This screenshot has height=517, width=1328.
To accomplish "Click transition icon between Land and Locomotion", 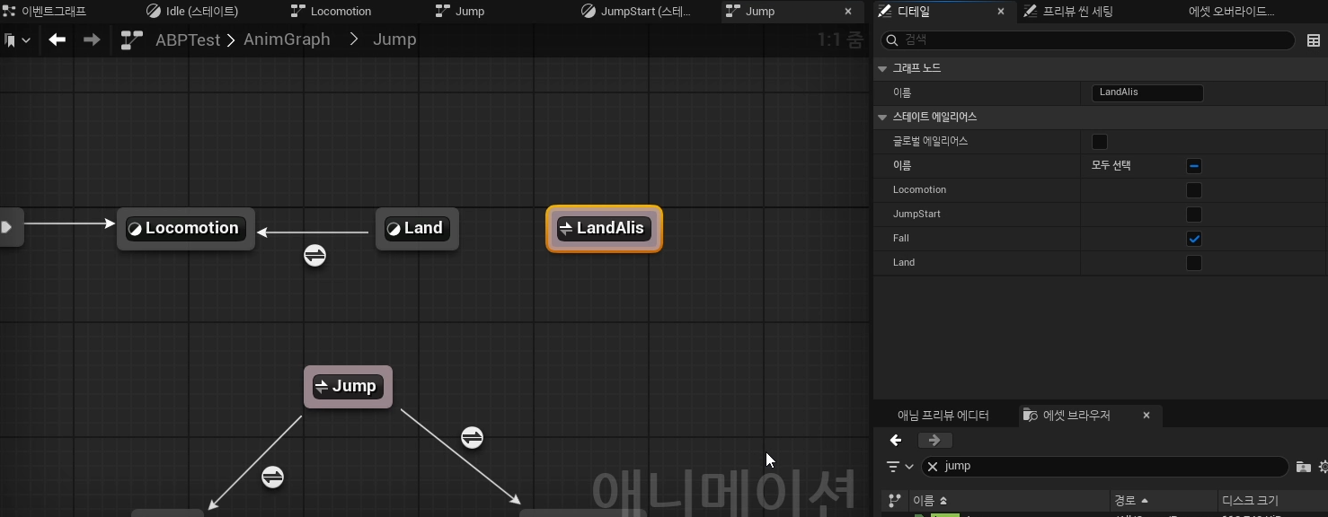I will [x=314, y=256].
